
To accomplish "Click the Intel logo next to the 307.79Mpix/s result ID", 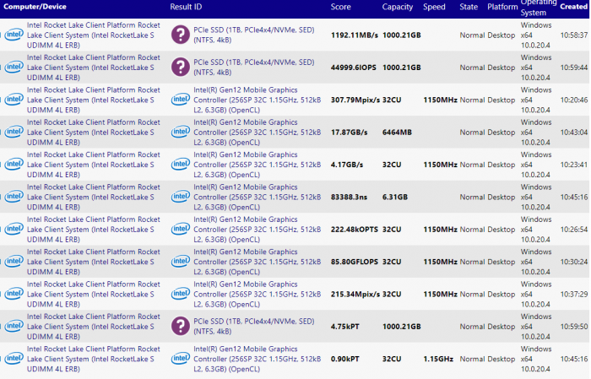I will (181, 100).
